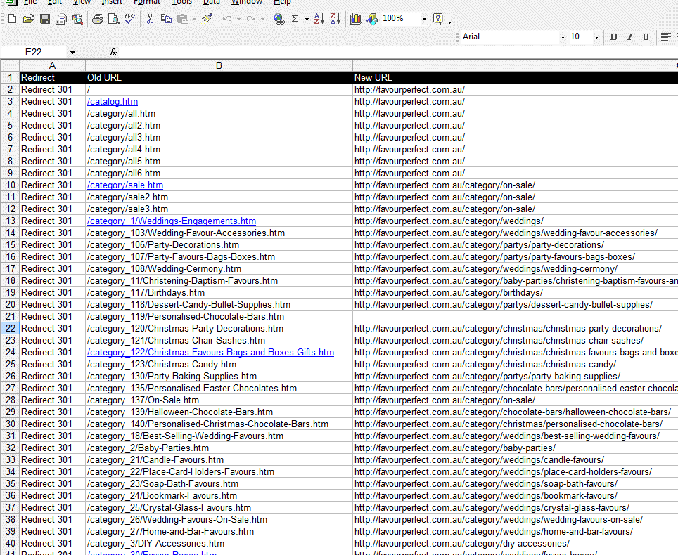The width and height of the screenshot is (678, 555).
Task: Sort descending Z to A
Action: point(335,19)
